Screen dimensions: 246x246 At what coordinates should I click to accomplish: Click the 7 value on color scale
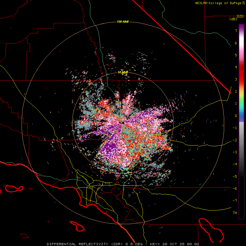236,31
